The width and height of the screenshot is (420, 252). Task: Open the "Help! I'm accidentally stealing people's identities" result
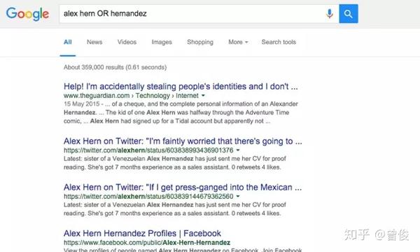click(x=181, y=87)
